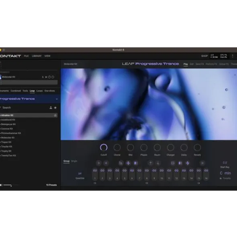The width and height of the screenshot is (237, 238).
Task: Switch to the Global FX tab
Action: pos(224,64)
